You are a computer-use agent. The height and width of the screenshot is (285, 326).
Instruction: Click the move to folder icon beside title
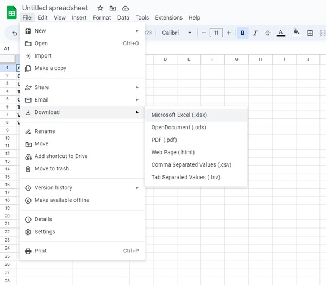click(x=112, y=8)
